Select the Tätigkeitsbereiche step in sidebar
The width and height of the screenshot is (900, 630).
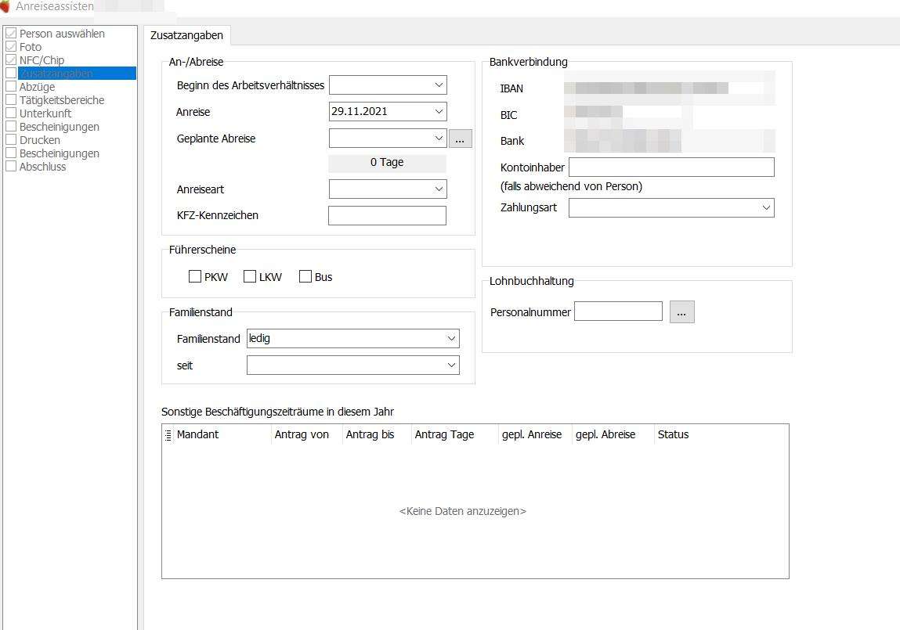pos(62,100)
